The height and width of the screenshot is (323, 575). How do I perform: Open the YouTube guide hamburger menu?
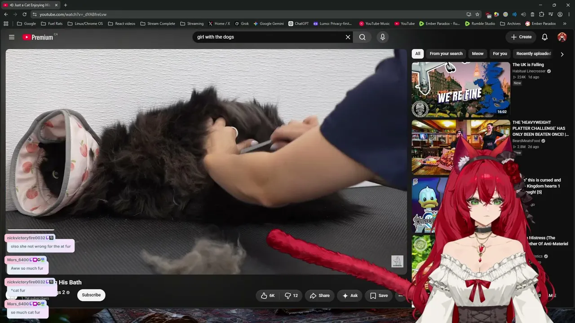[12, 37]
